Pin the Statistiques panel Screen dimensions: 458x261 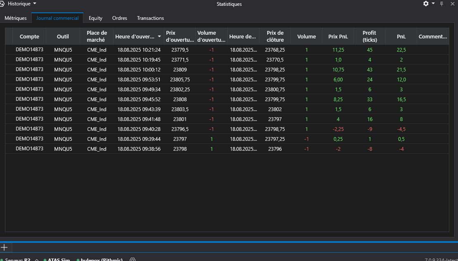(x=441, y=4)
